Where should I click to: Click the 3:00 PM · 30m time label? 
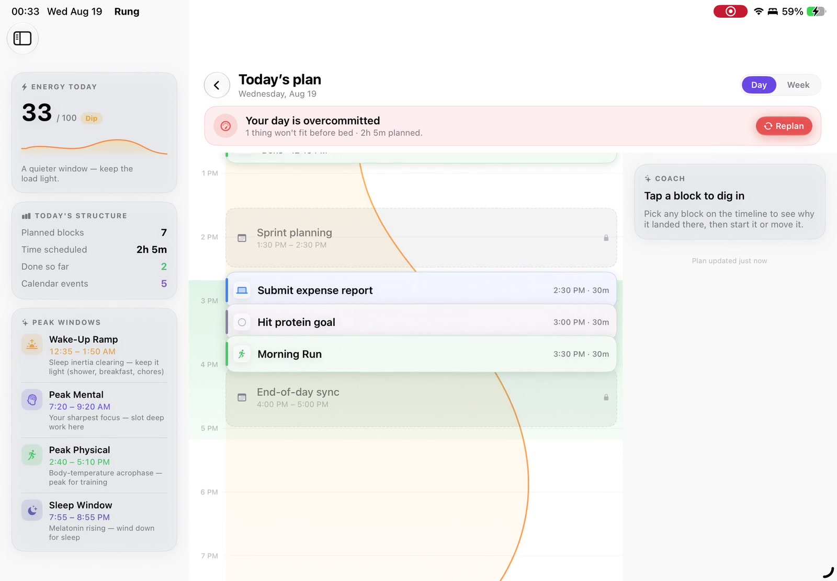pos(581,322)
